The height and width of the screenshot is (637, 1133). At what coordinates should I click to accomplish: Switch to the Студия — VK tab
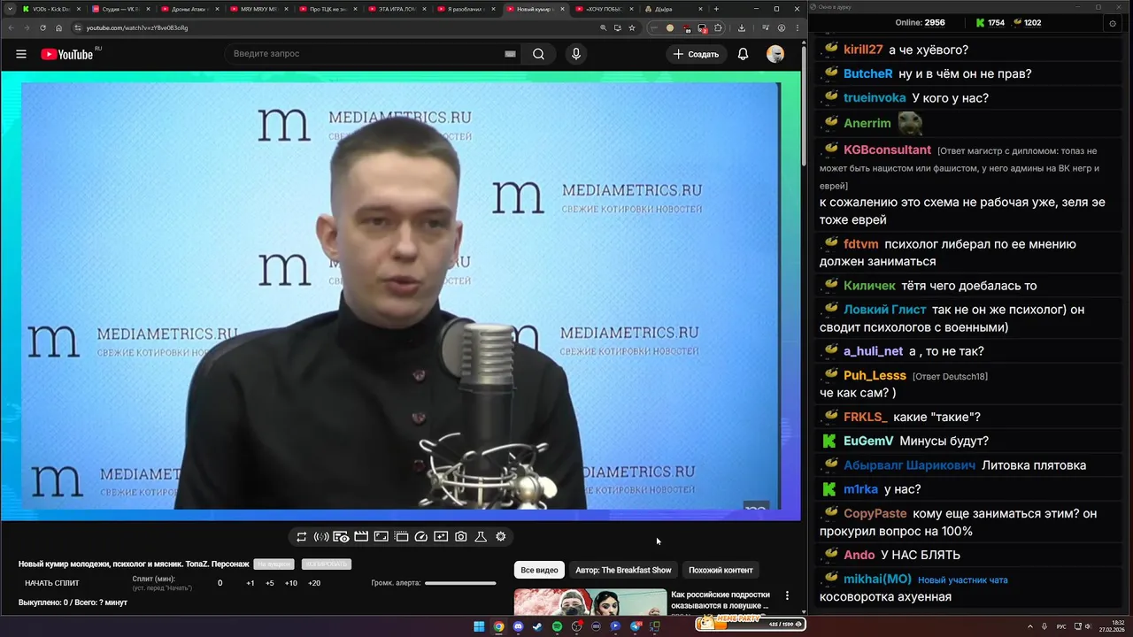[120, 9]
